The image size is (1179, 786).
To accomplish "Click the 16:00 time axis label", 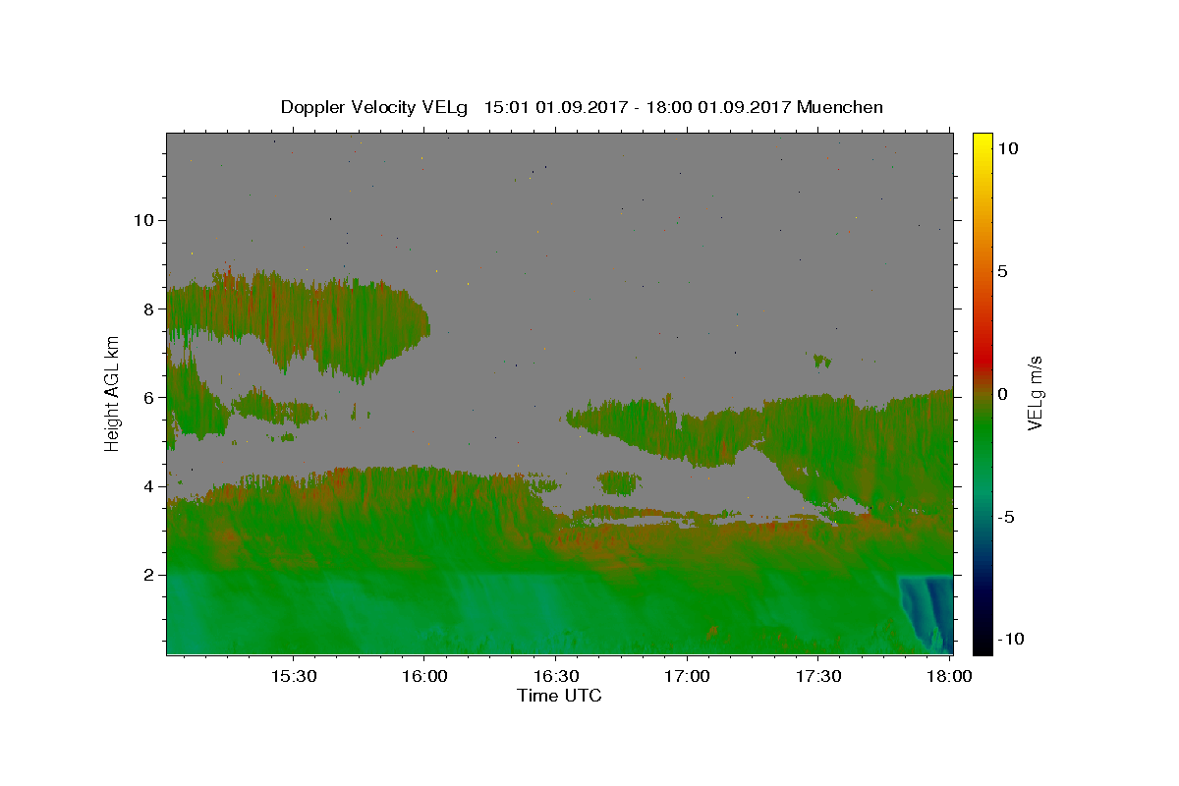I will click(424, 677).
